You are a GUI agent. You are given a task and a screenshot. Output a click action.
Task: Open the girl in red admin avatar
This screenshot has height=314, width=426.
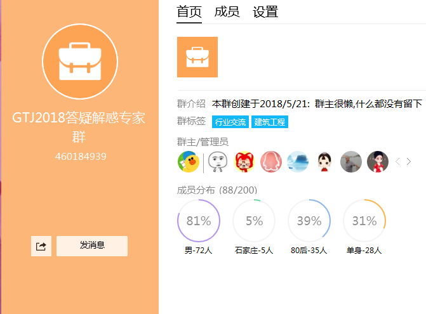coord(378,162)
